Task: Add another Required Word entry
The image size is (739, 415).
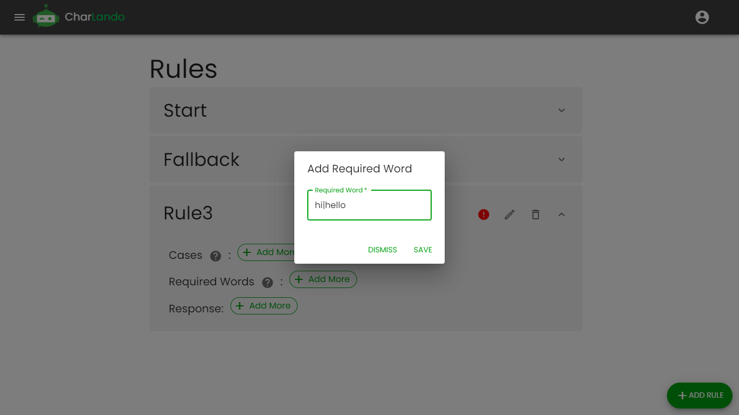Action: pos(323,279)
